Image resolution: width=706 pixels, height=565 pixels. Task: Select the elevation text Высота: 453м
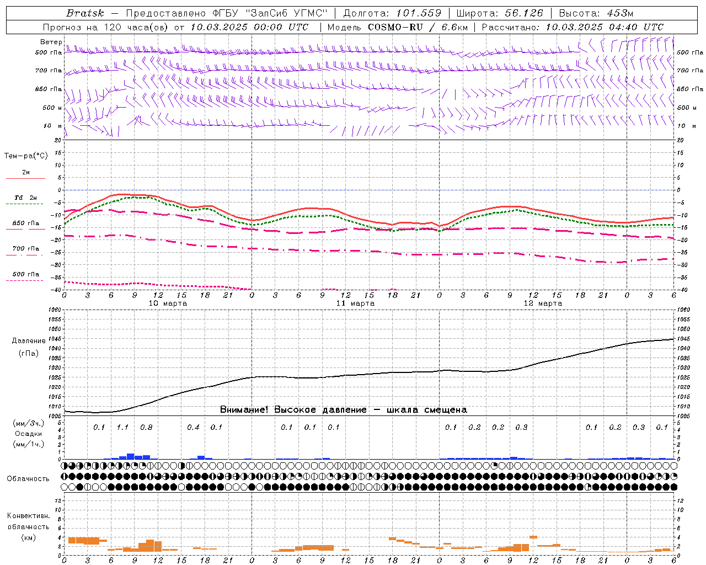pos(596,13)
